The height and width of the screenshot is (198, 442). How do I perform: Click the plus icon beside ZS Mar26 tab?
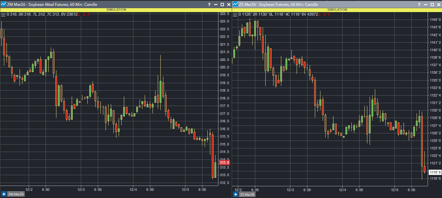(x=236, y=194)
